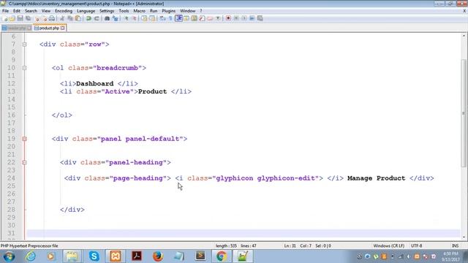This screenshot has height=263, width=468.
Task: Click the Zoom In toolbar icon
Action: [127, 18]
